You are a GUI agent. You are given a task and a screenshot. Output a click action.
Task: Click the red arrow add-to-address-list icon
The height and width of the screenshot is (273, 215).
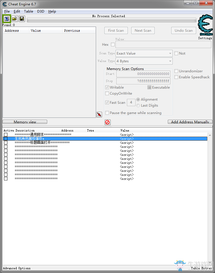pos(99,114)
